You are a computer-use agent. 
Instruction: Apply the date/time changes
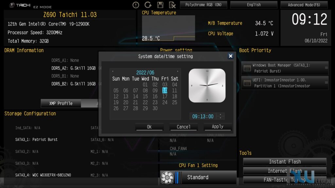click(218, 127)
